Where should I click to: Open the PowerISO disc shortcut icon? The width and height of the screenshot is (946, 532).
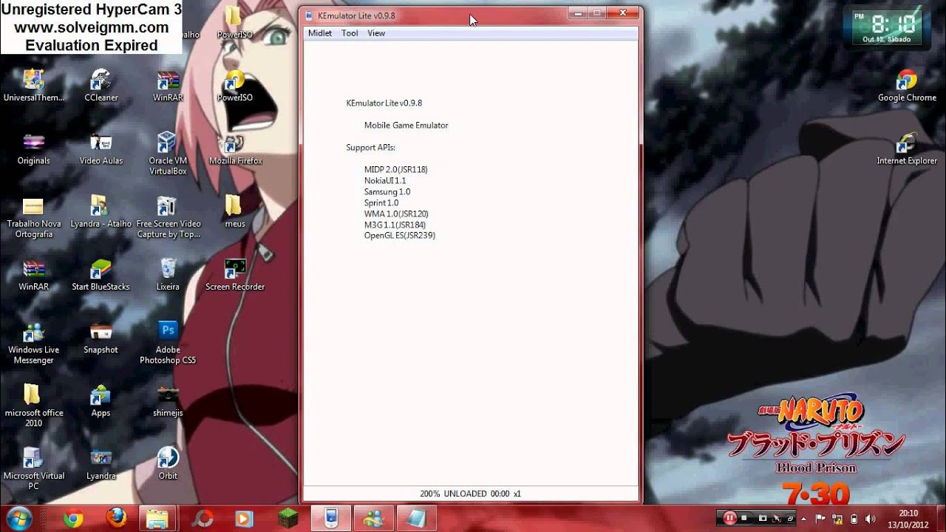(235, 86)
